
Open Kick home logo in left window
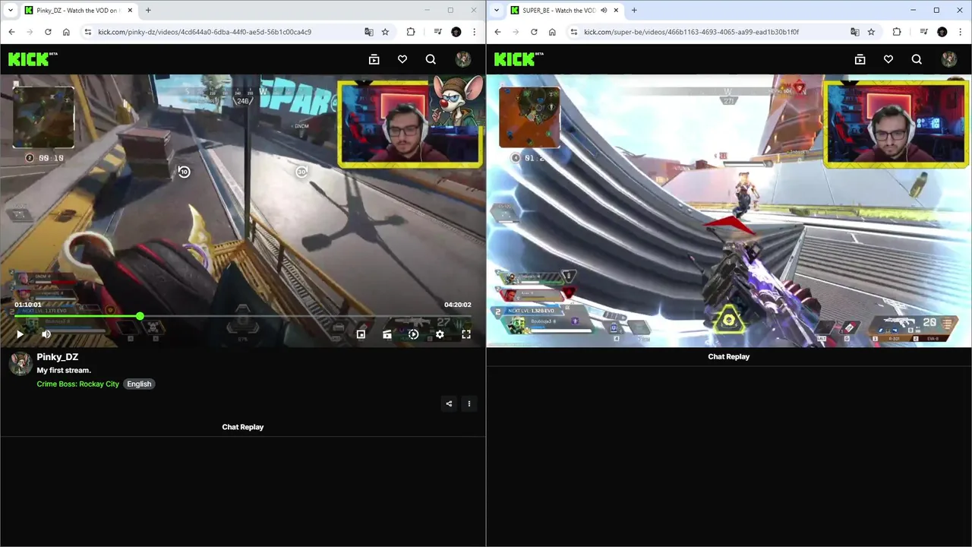click(33, 59)
